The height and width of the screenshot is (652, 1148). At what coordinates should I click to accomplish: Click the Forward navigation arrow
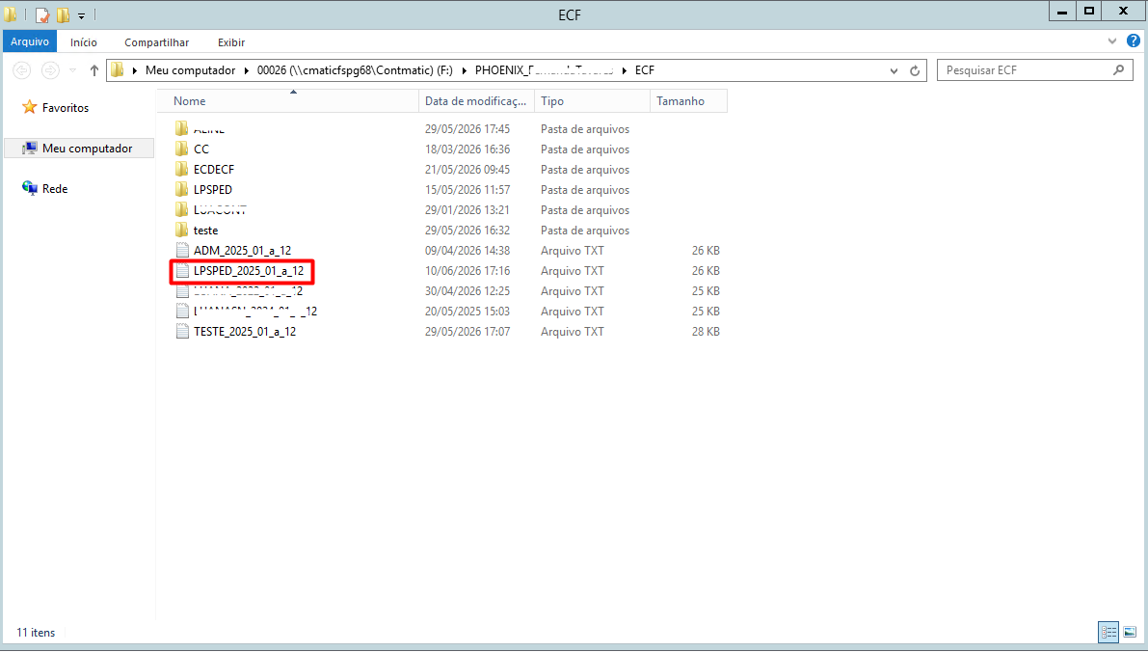50,70
